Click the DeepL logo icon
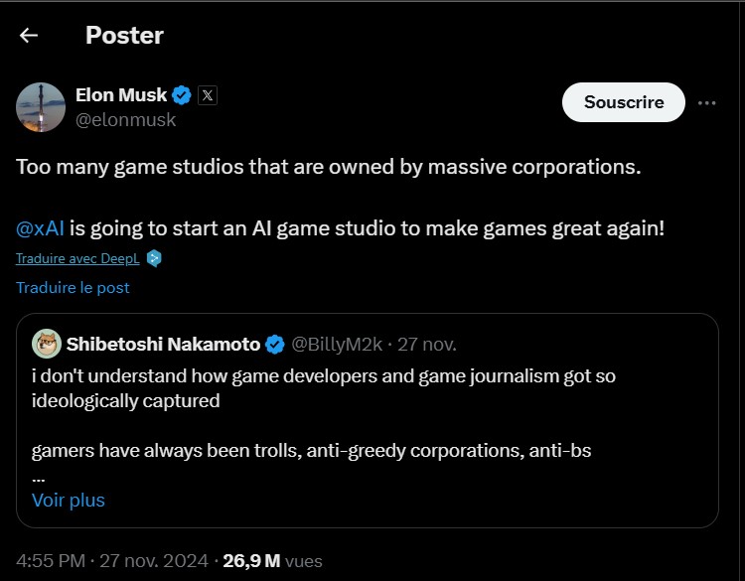Screen dimensions: 745x581 pyautogui.click(x=154, y=258)
